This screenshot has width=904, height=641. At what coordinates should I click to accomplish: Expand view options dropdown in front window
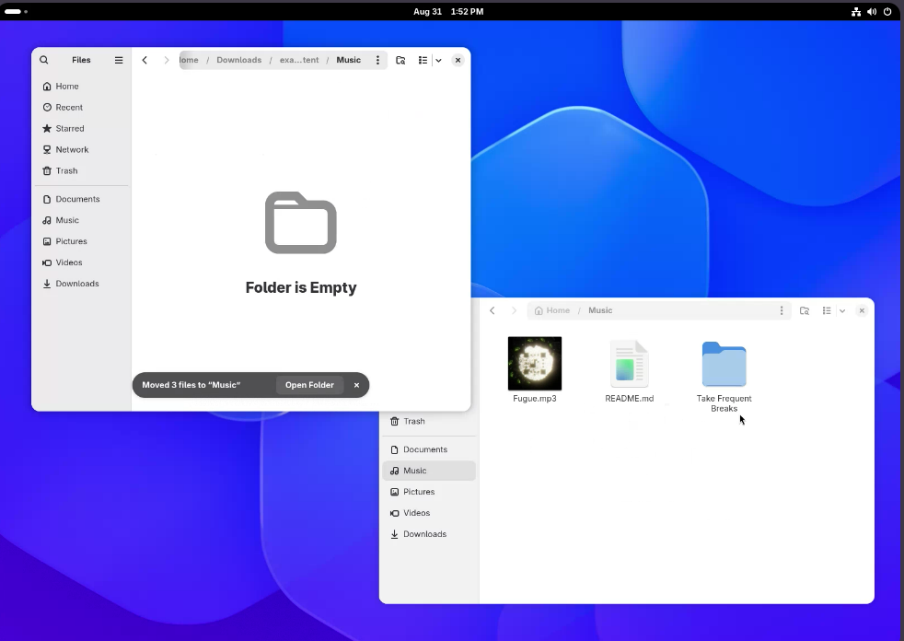(438, 60)
